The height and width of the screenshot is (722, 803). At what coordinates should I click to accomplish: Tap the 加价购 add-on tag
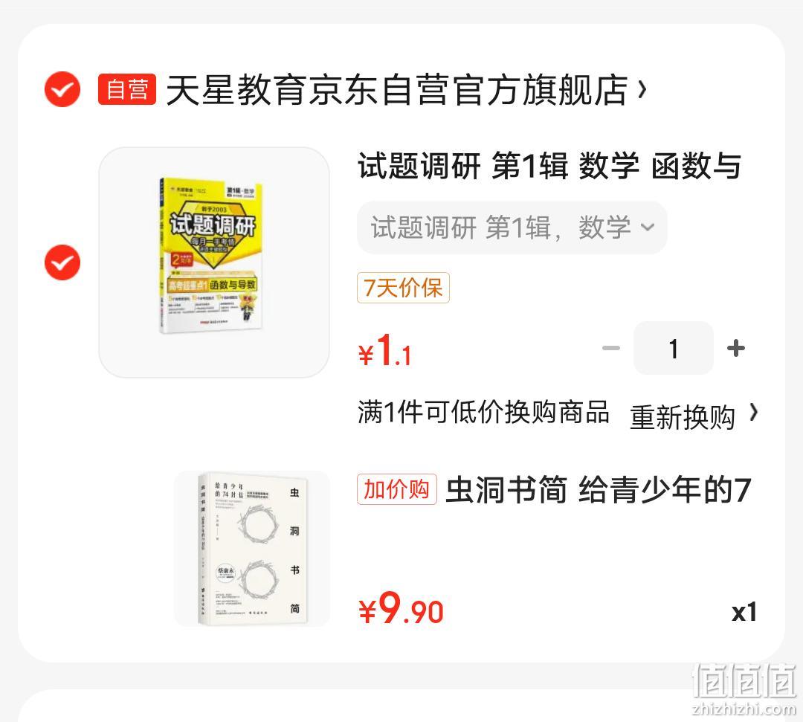397,489
